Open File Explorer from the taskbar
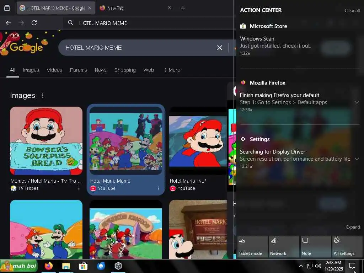 point(66,266)
